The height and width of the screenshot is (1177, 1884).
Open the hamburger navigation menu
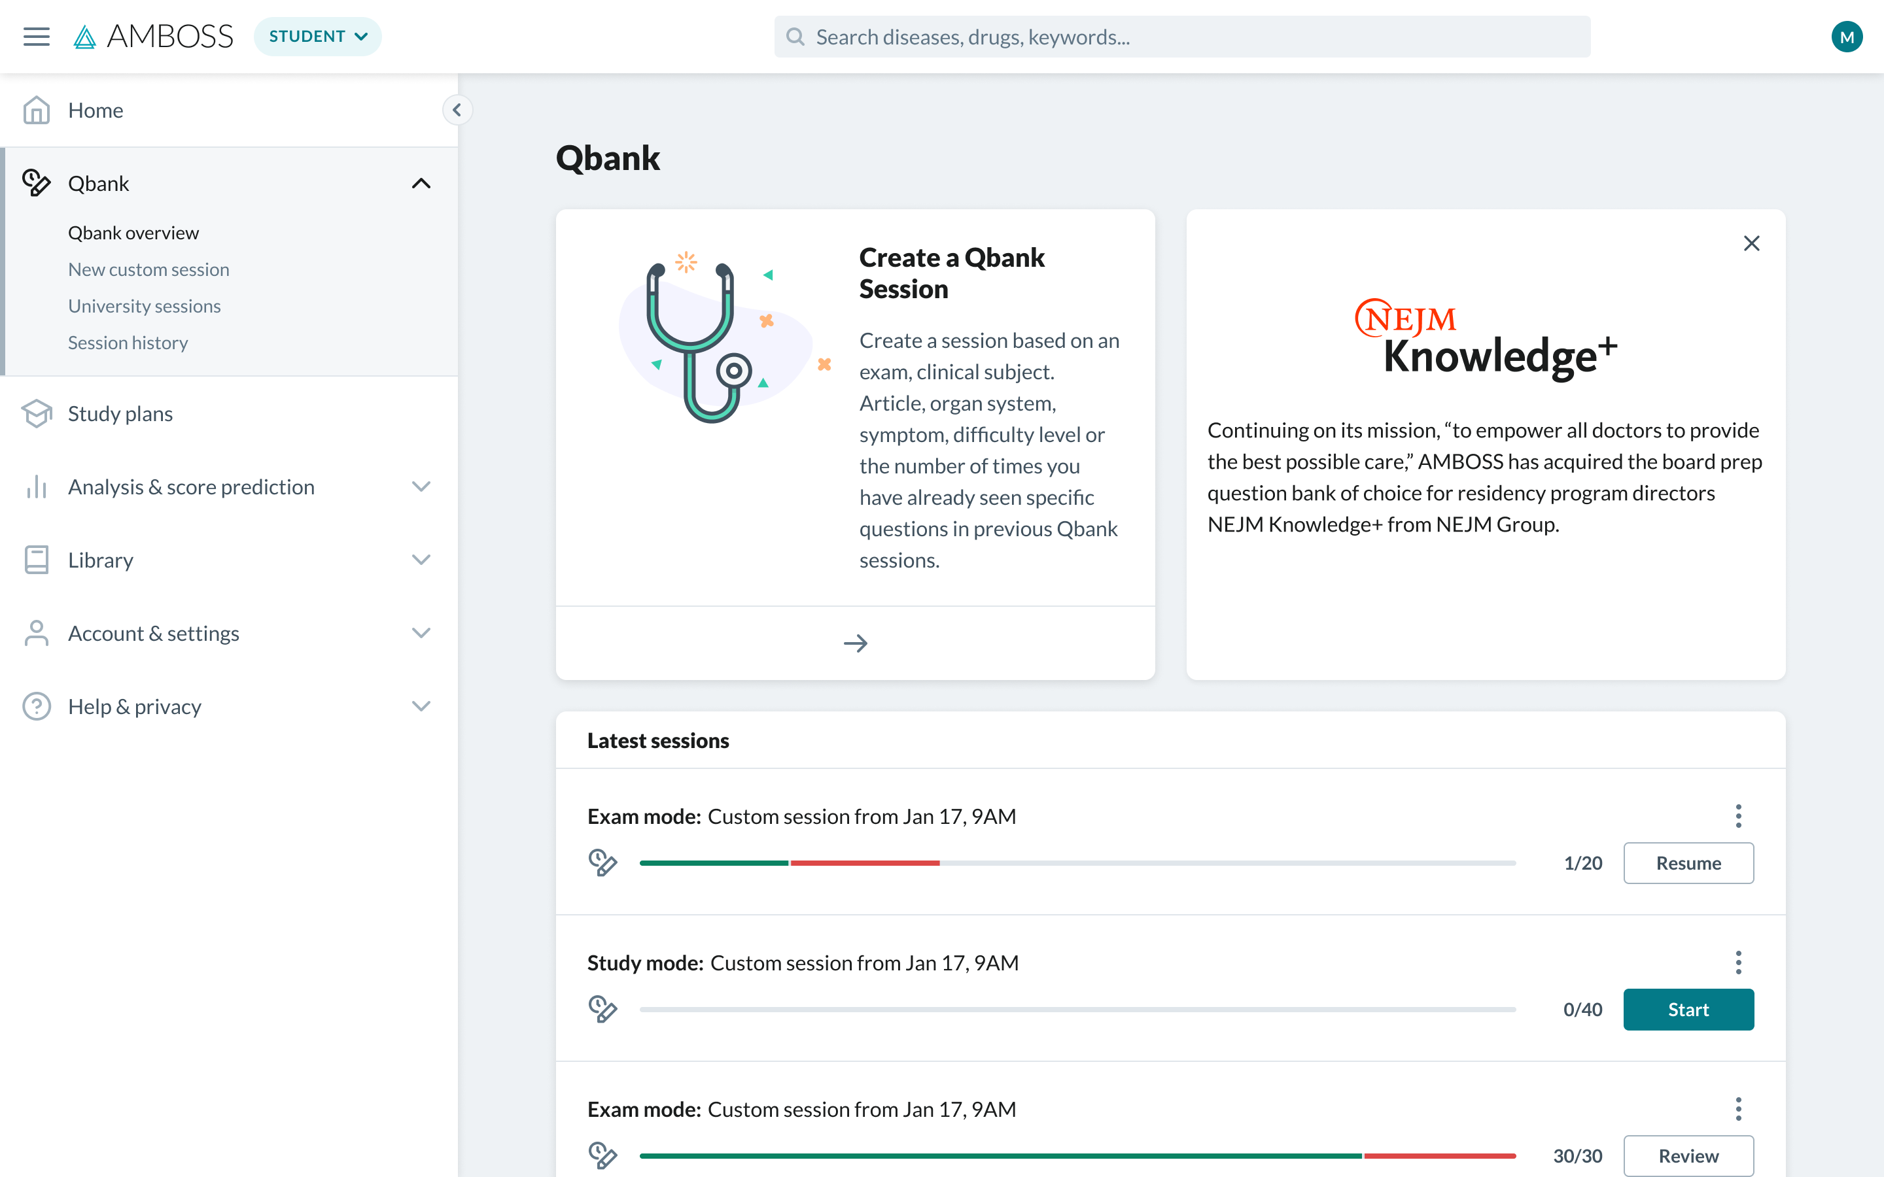pos(36,36)
